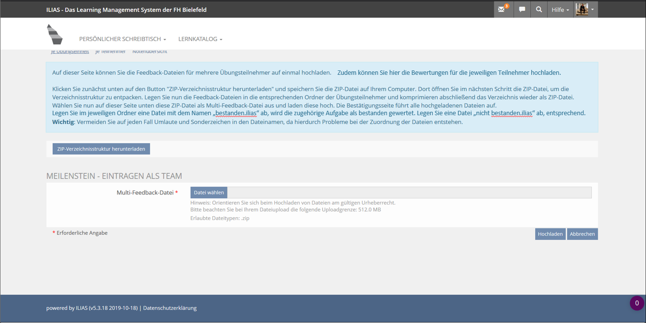
Task: Open the Lernkatalog menu
Action: (x=200, y=39)
